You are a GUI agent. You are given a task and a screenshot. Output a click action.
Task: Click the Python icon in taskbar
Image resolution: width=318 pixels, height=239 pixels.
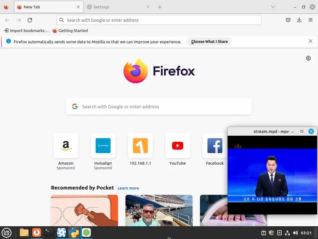(74, 232)
